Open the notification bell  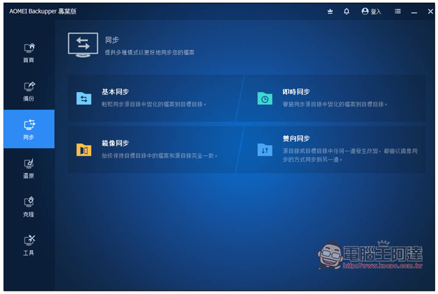(x=346, y=11)
